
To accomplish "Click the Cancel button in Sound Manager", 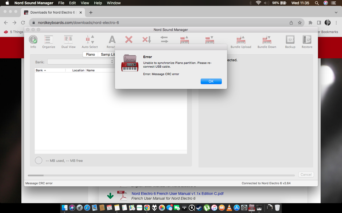I will coord(306,175).
